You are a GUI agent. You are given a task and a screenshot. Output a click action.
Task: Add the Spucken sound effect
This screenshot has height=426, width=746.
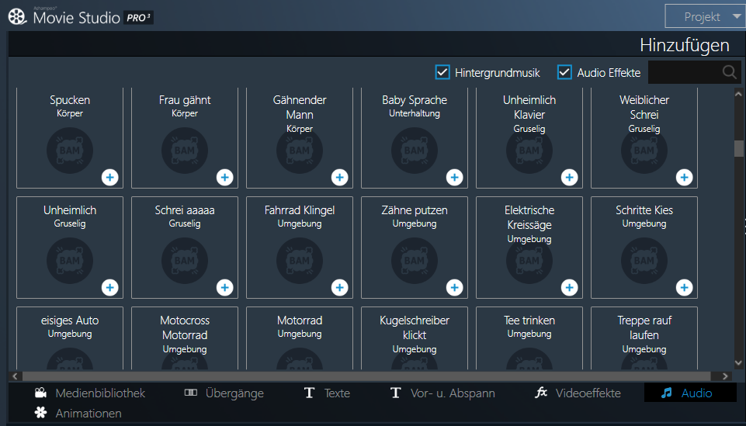110,178
